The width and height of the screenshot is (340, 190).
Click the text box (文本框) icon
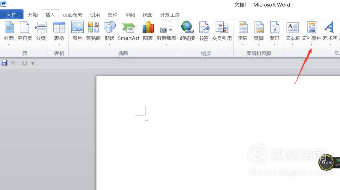pyautogui.click(x=293, y=27)
